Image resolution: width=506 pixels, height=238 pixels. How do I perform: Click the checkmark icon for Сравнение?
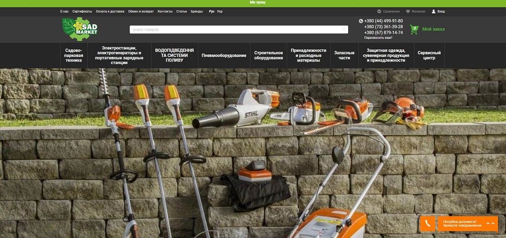pyautogui.click(x=379, y=11)
